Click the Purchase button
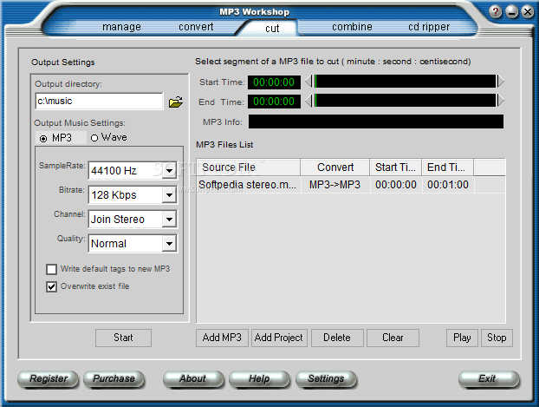539x407 pixels. 114,379
